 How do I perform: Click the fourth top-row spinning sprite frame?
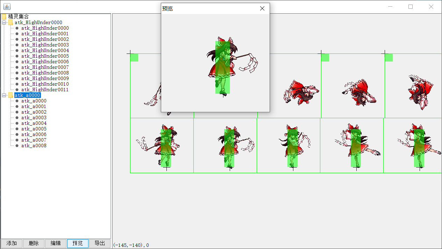(x=360, y=92)
